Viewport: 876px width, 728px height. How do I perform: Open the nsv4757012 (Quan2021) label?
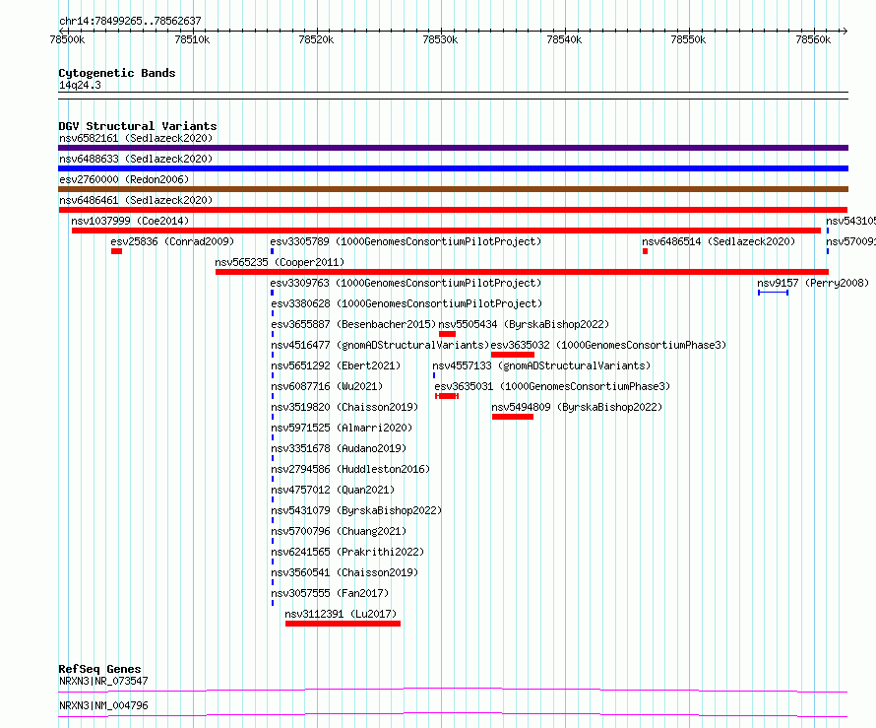tap(333, 490)
